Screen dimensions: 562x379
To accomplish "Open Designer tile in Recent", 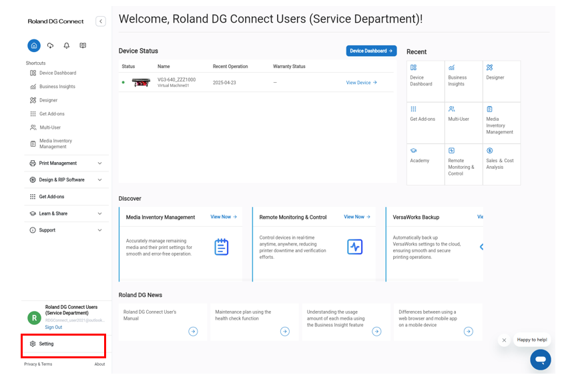I will (x=502, y=81).
